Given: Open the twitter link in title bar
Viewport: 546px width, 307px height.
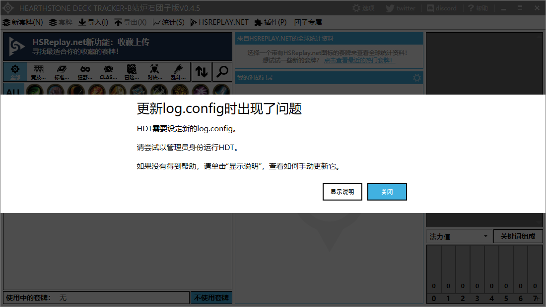Looking at the screenshot, I should 401,8.
